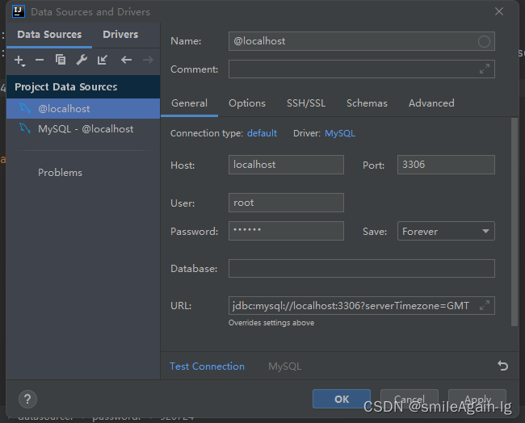Open driver settings wrench icon
525x423 pixels.
coord(82,60)
